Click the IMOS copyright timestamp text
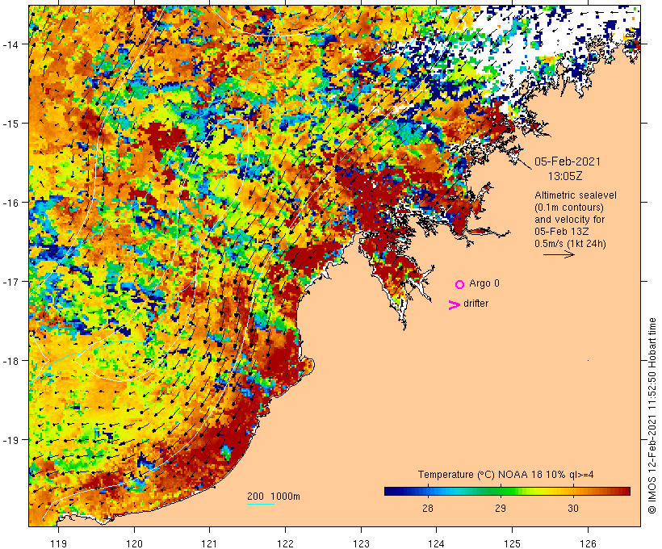This screenshot has width=662, height=549. coord(652,416)
